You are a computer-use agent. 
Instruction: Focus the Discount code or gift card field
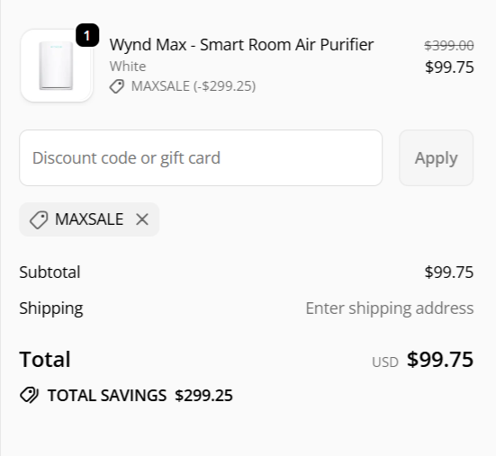pyautogui.click(x=201, y=157)
